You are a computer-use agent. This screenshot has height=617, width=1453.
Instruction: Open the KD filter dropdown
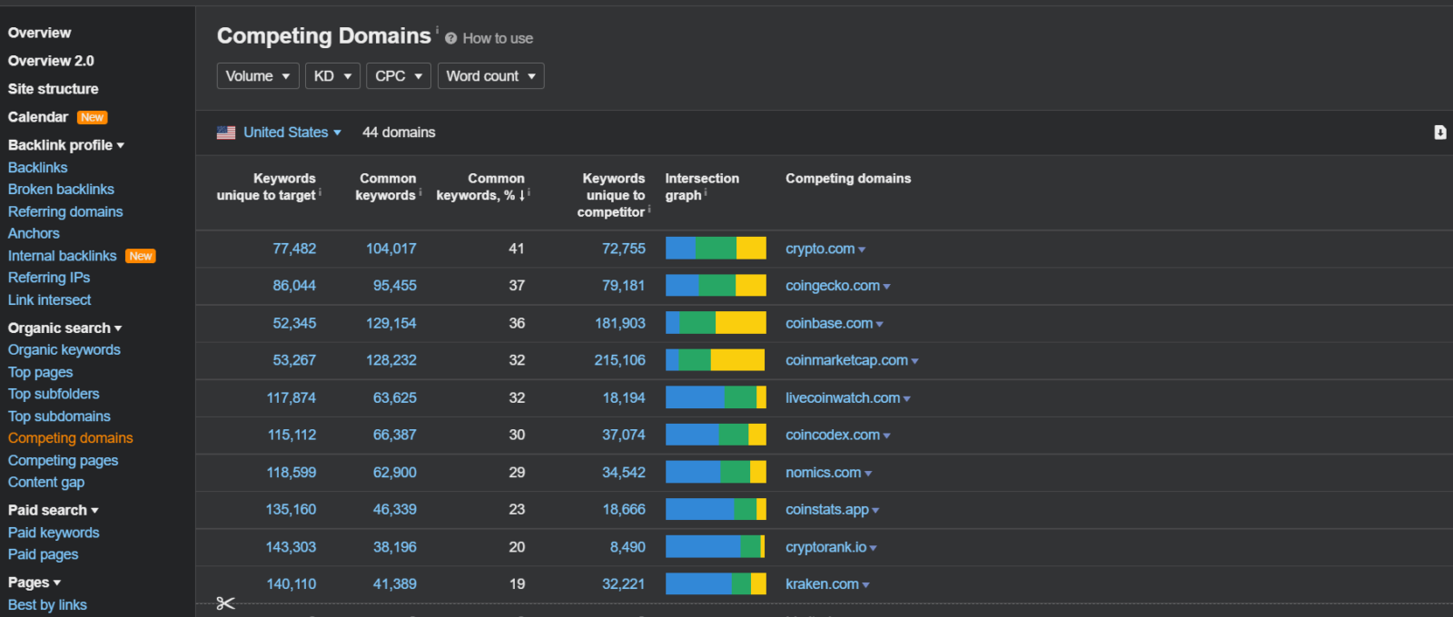pos(331,76)
